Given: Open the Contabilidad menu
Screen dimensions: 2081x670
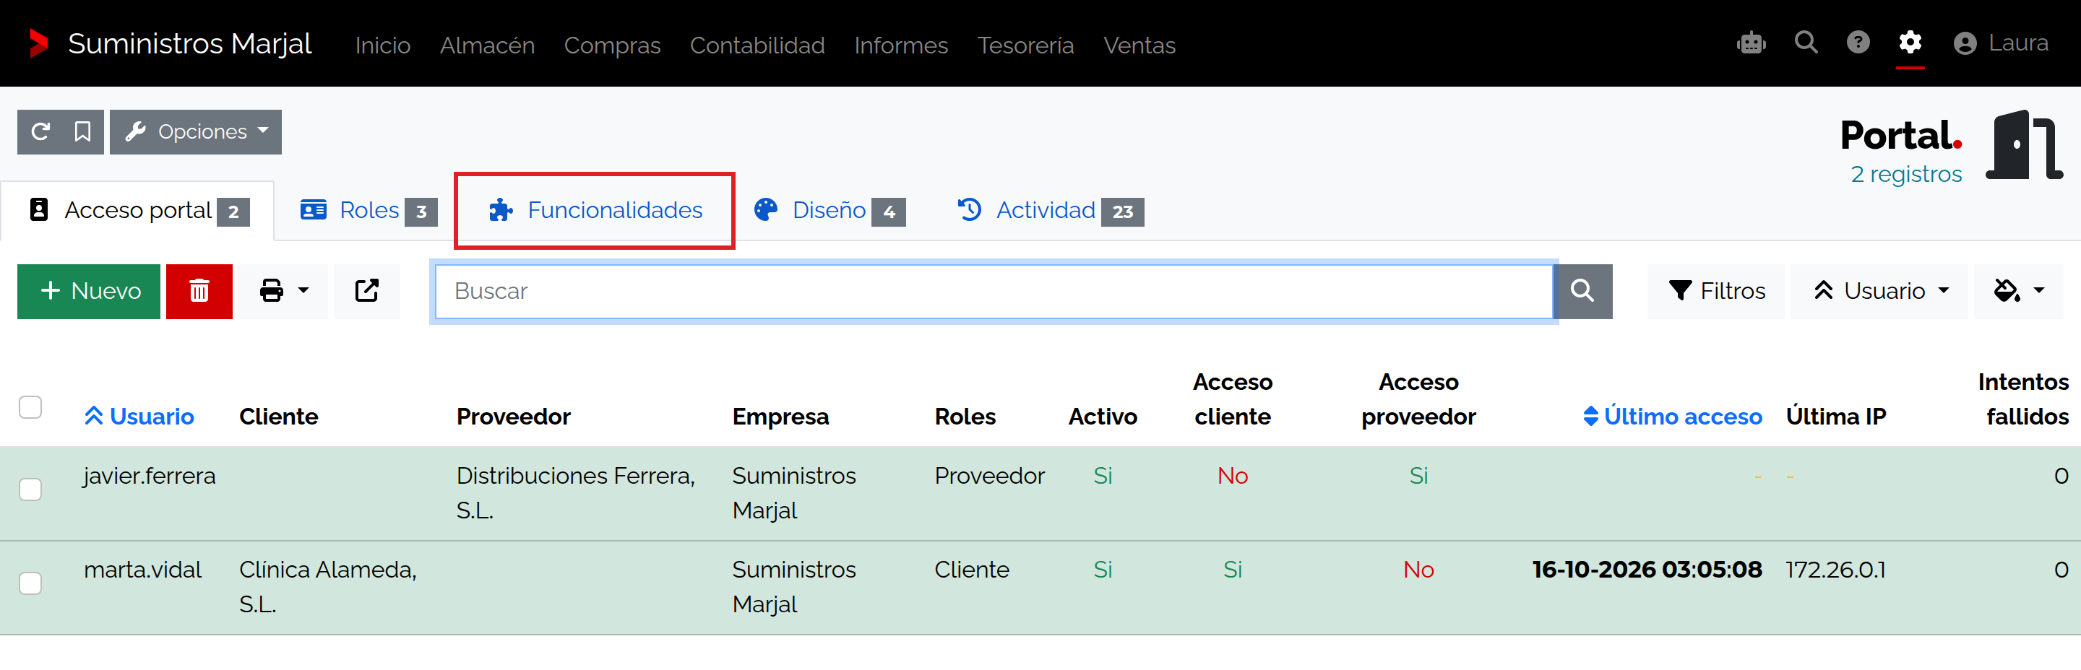Looking at the screenshot, I should pos(757,45).
